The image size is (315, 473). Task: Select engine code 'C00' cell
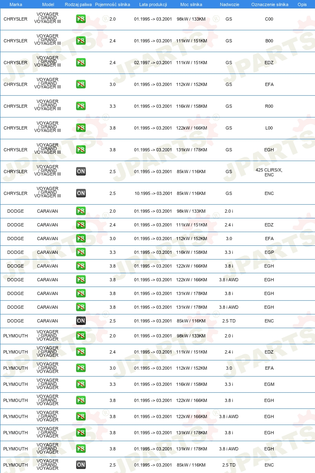pyautogui.click(x=269, y=19)
